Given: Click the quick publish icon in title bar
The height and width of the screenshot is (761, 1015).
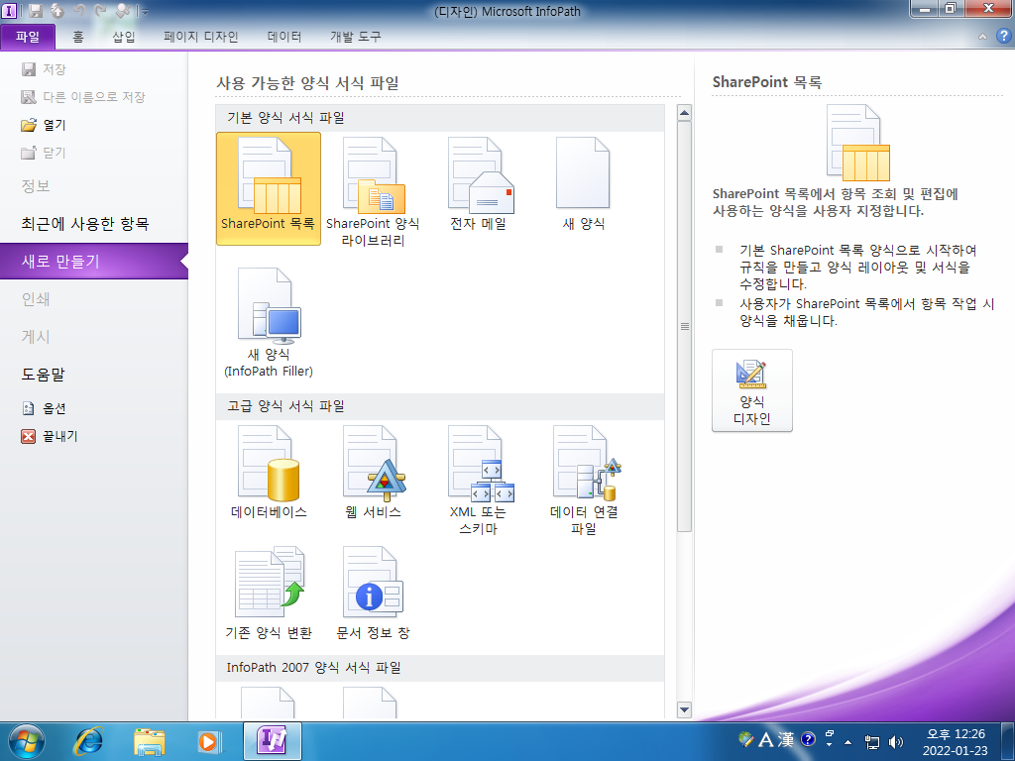Looking at the screenshot, I should coord(57,11).
